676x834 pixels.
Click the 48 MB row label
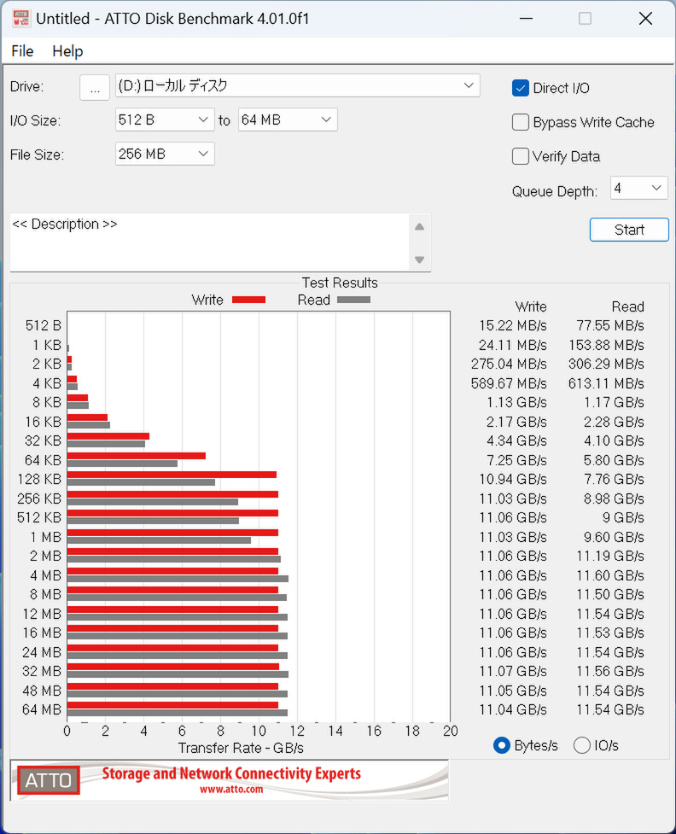pos(42,691)
